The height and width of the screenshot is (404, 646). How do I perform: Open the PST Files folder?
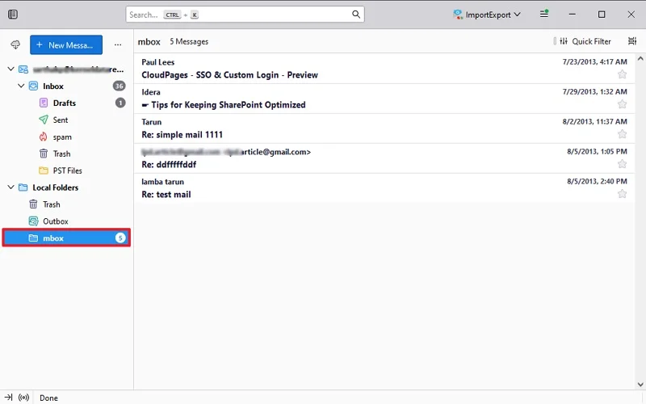tap(67, 170)
